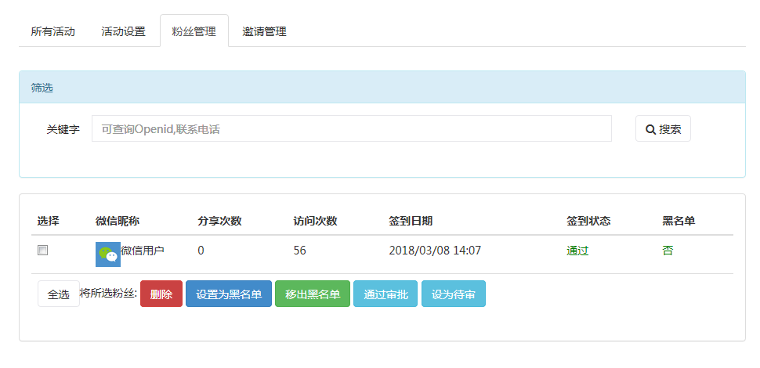Click the 全选 button
The width and height of the screenshot is (760, 368).
(59, 294)
